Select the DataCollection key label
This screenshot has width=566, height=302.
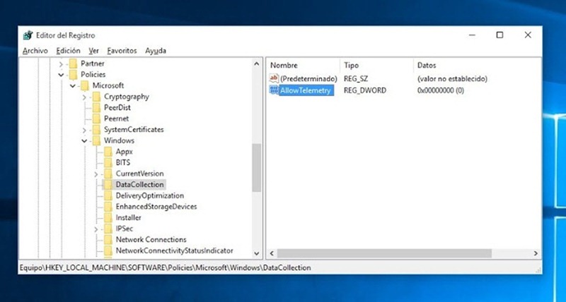(139, 185)
